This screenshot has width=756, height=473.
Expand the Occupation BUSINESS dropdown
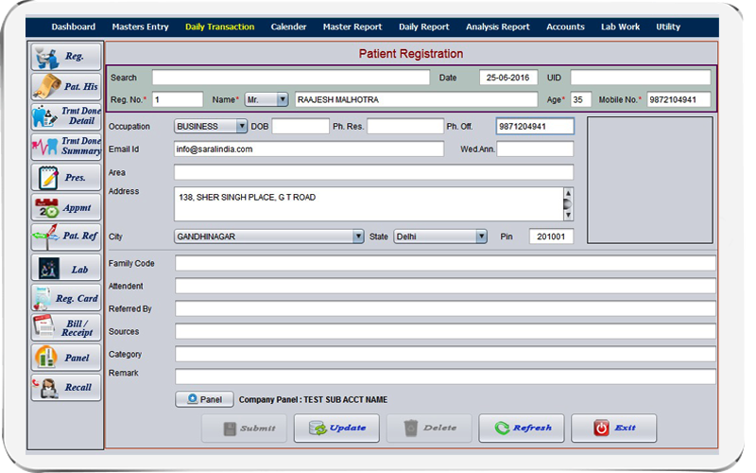[x=242, y=127]
